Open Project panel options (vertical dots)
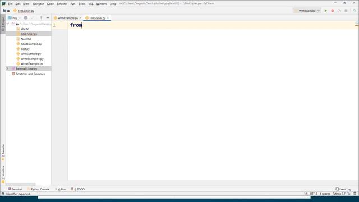Image resolution: width=359 pixels, height=202 pixels. pyautogui.click(x=41, y=18)
